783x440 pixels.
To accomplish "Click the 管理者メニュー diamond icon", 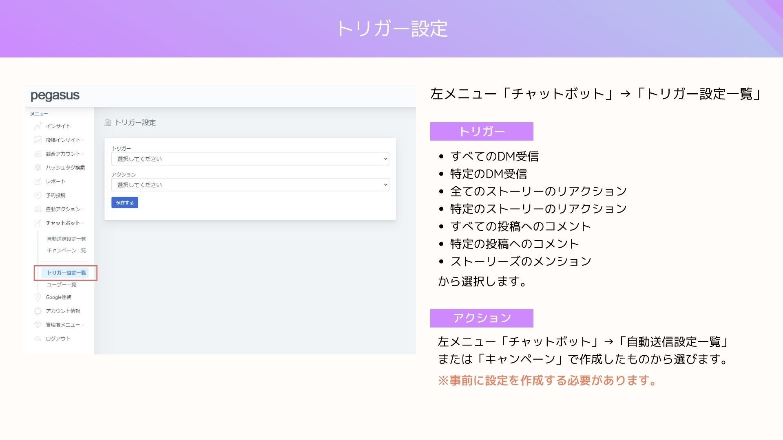I will point(38,325).
